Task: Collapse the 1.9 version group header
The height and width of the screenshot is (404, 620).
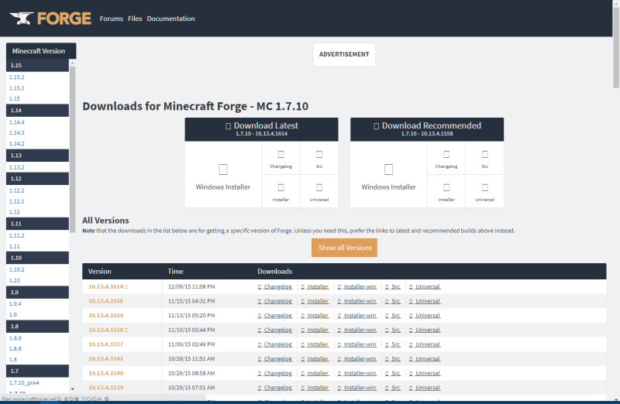Action: 37,293
